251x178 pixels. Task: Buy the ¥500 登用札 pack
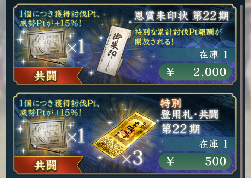pyautogui.click(x=195, y=161)
